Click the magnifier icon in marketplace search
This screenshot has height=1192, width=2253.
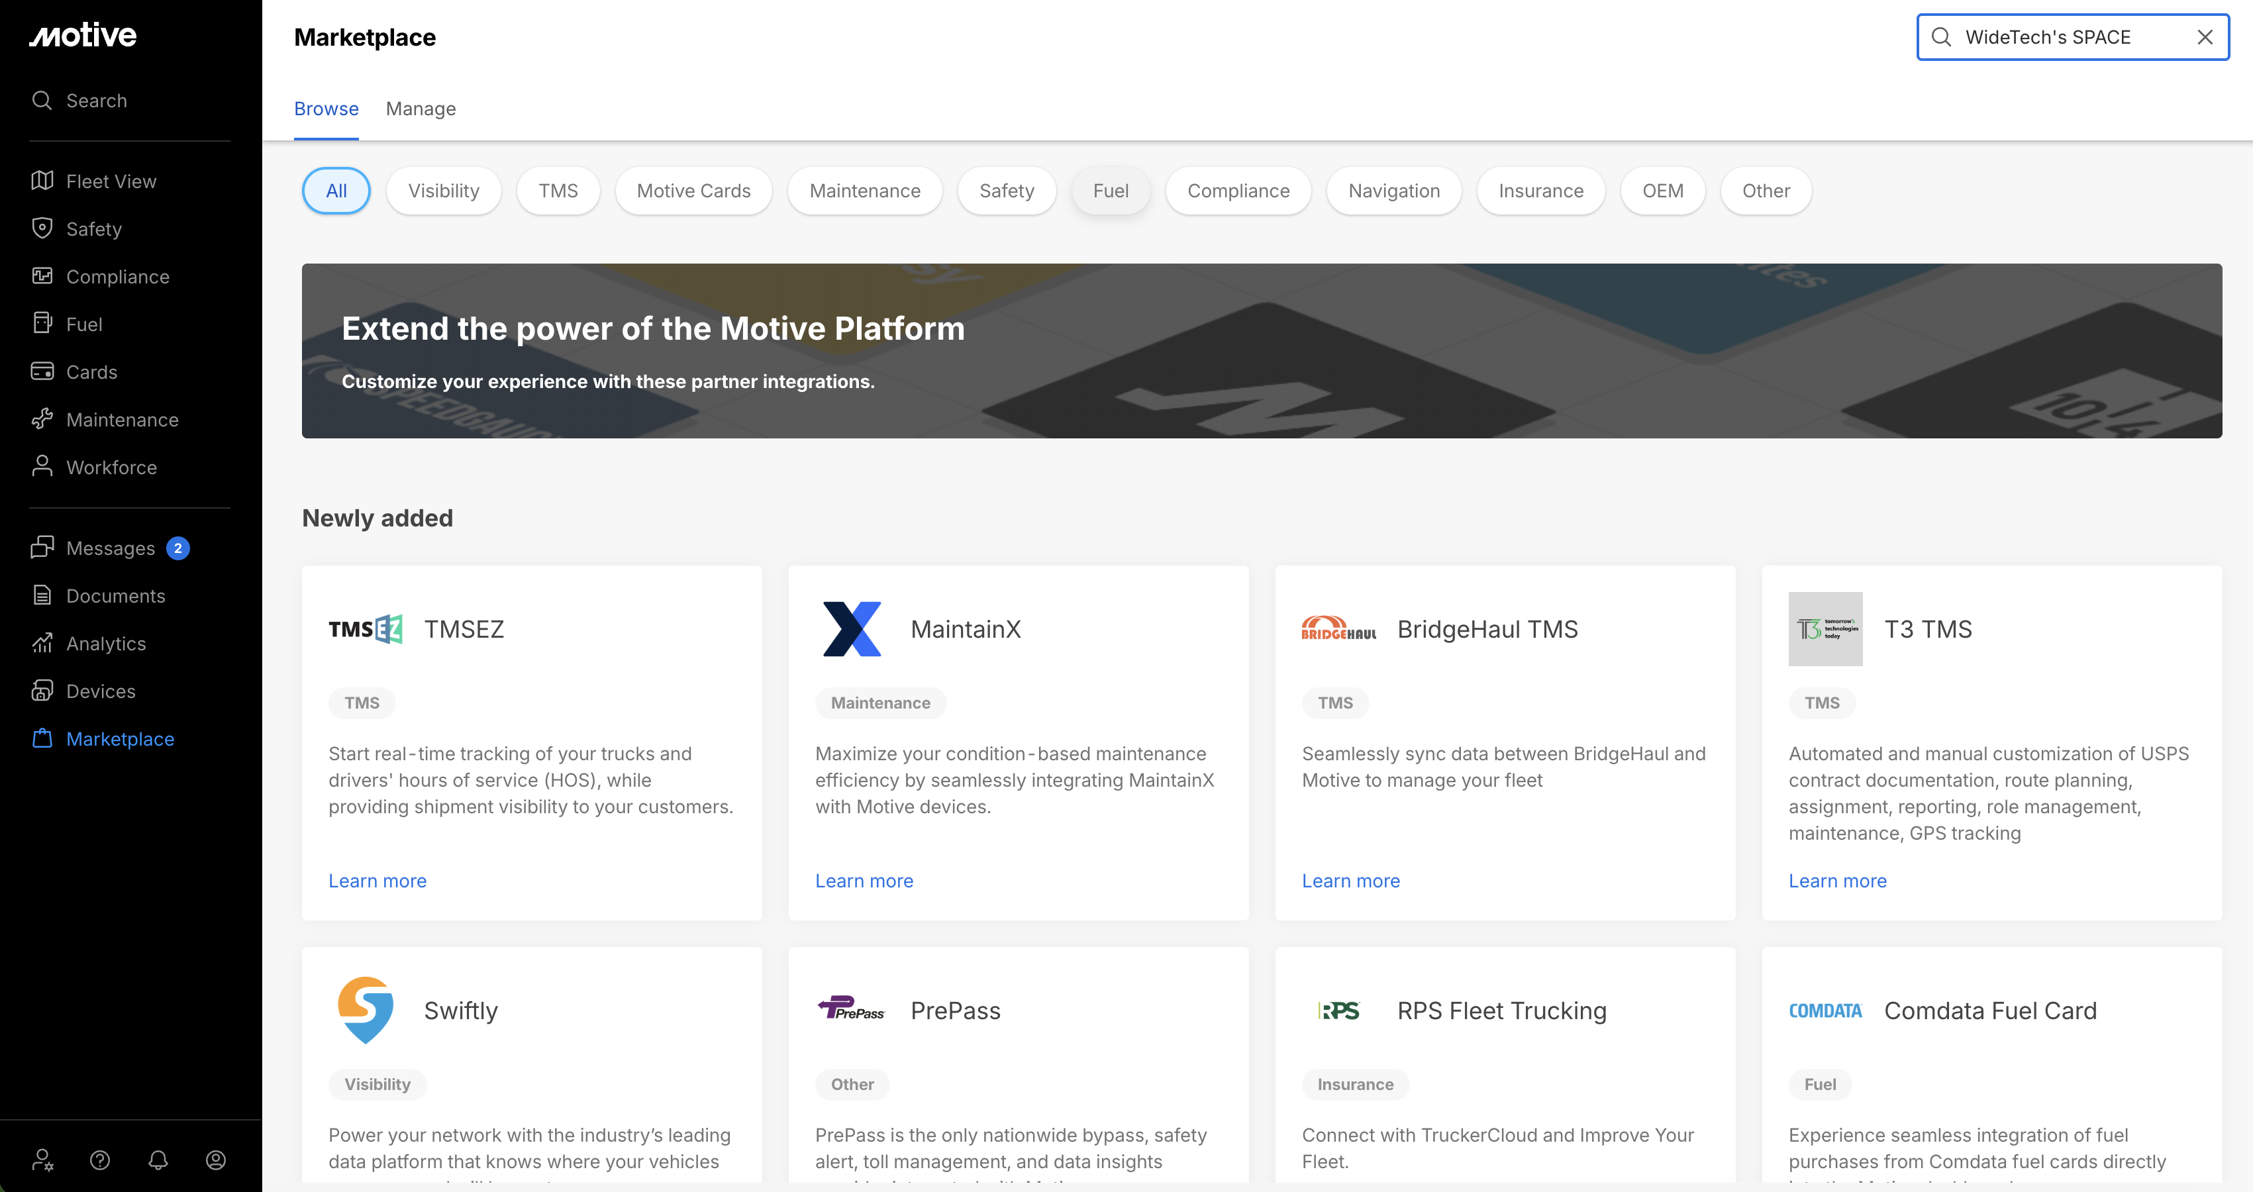(1941, 36)
